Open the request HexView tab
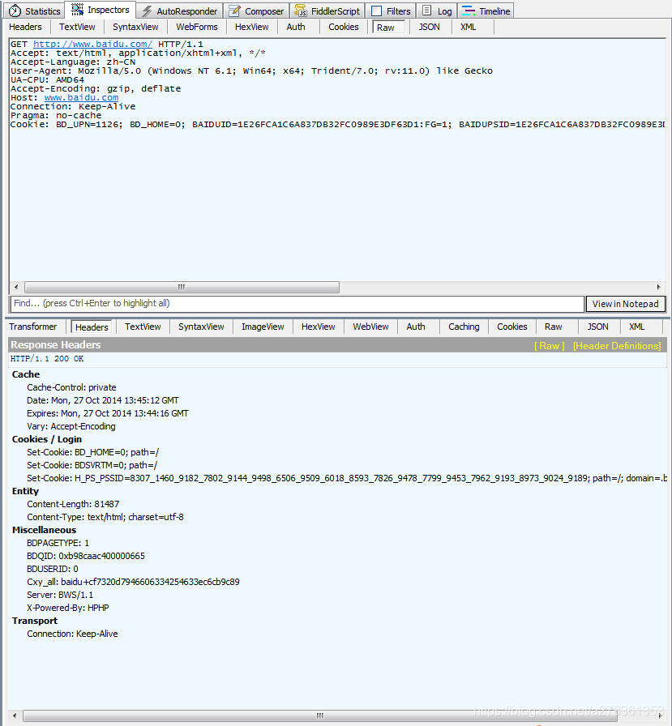The image size is (672, 726). click(251, 27)
